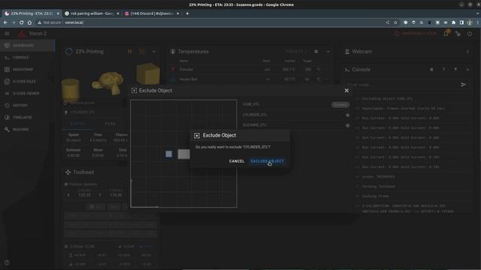Viewport: 481px width, 270px height.
Task: Open G-Code Files in the sidebar
Action: click(28, 82)
